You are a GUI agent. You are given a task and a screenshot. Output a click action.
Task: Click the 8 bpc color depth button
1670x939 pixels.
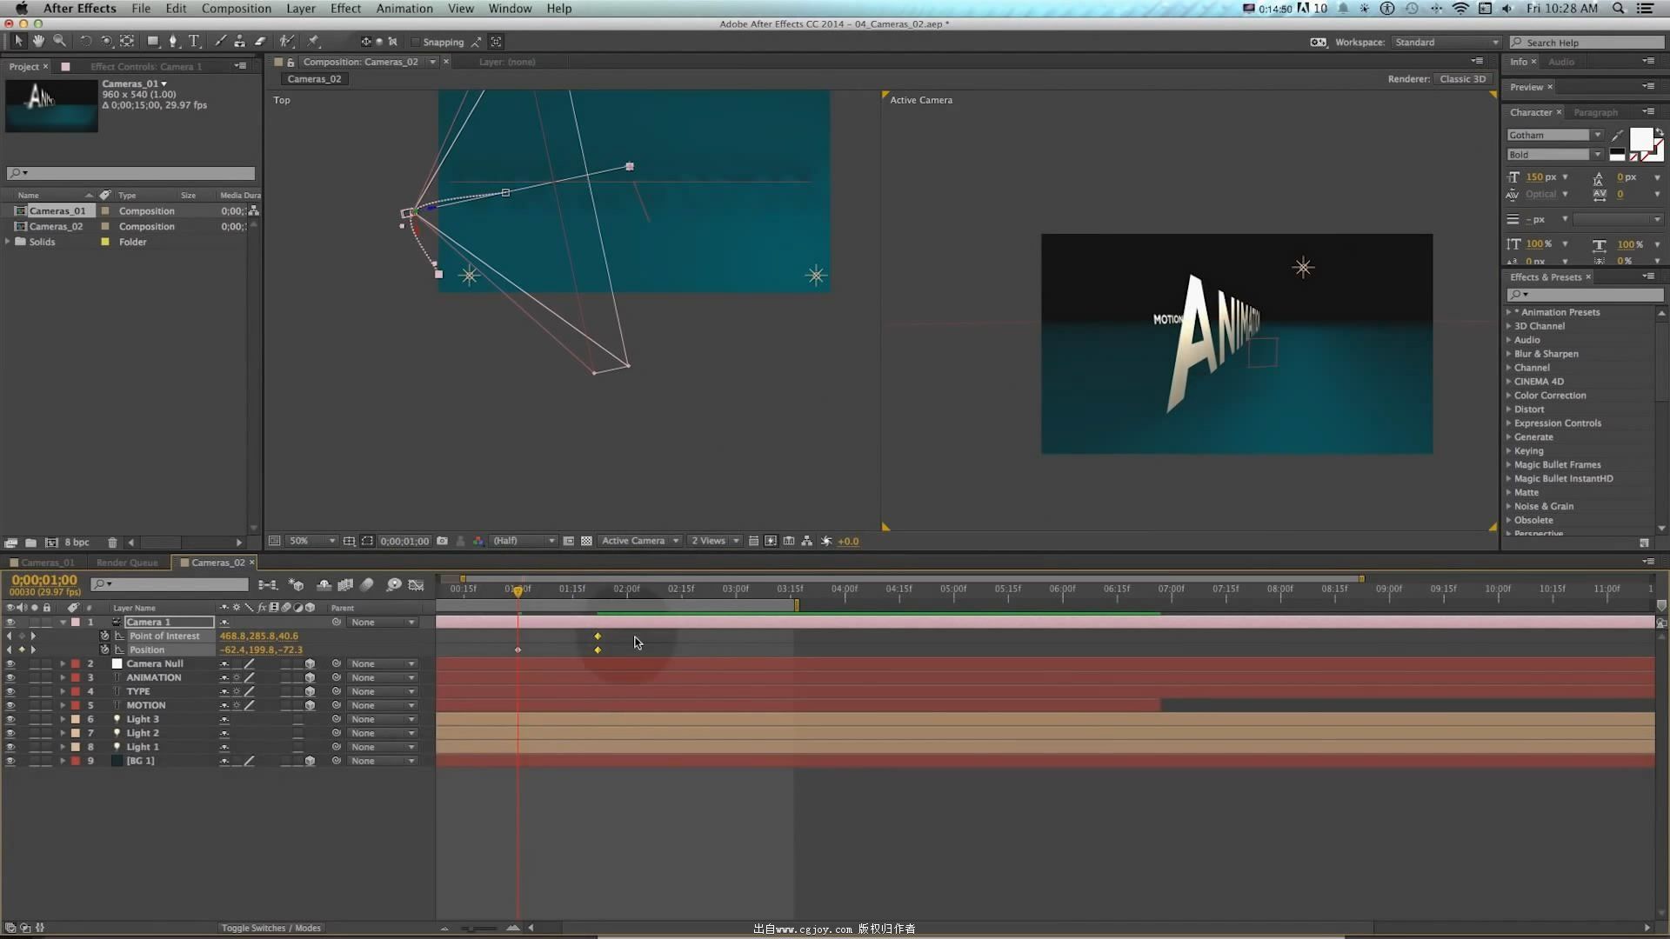77,543
